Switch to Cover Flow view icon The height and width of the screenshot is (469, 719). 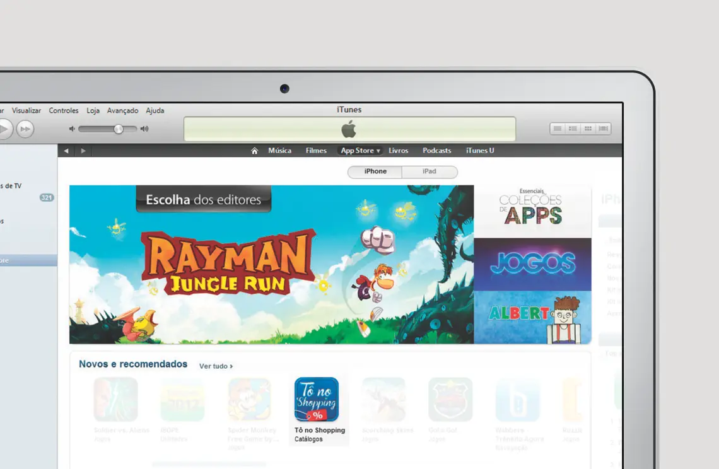604,129
